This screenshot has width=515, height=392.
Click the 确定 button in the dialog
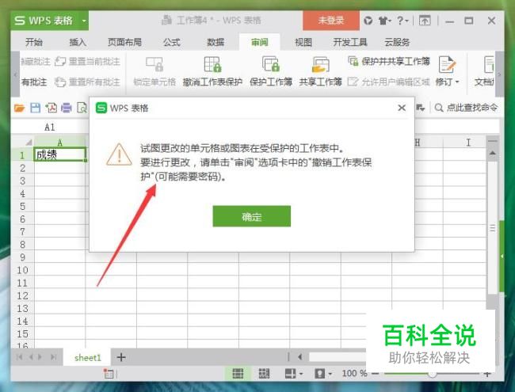pos(252,216)
